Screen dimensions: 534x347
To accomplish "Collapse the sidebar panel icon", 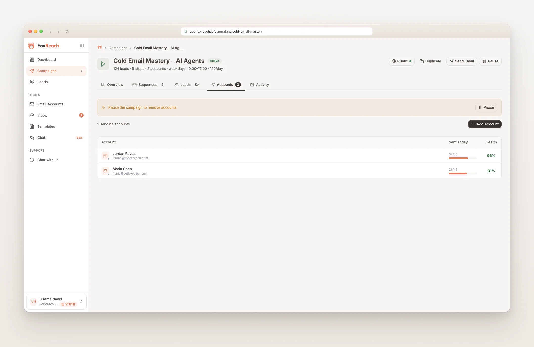I will [82, 46].
